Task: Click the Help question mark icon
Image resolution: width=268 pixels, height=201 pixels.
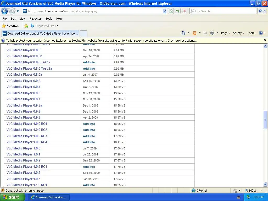Action: [x=261, y=33]
